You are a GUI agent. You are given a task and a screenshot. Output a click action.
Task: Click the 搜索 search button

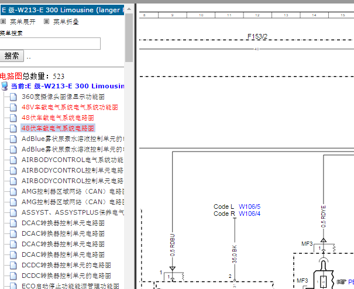(12, 56)
